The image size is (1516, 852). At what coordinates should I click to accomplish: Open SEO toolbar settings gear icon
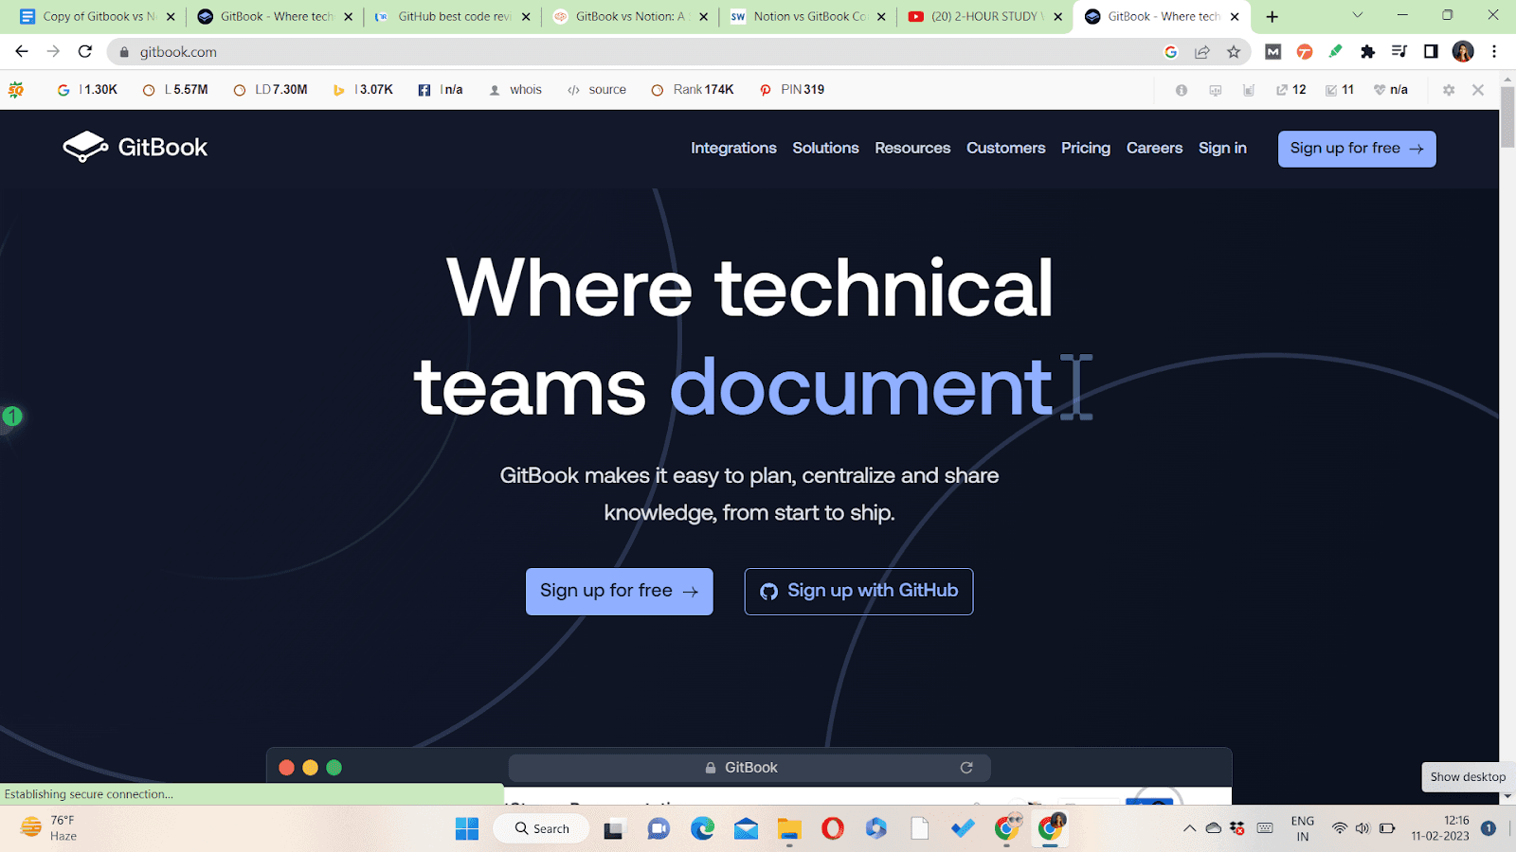click(x=1448, y=90)
